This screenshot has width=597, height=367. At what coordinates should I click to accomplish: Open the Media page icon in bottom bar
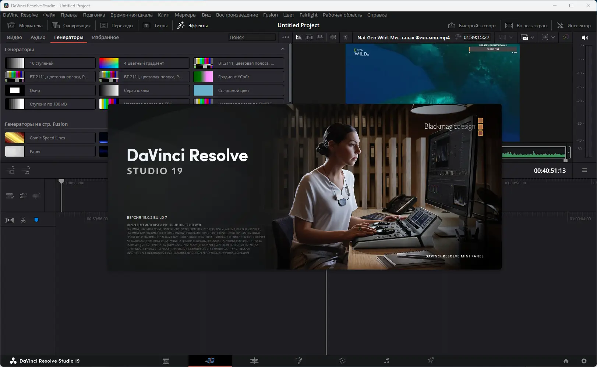click(166, 361)
